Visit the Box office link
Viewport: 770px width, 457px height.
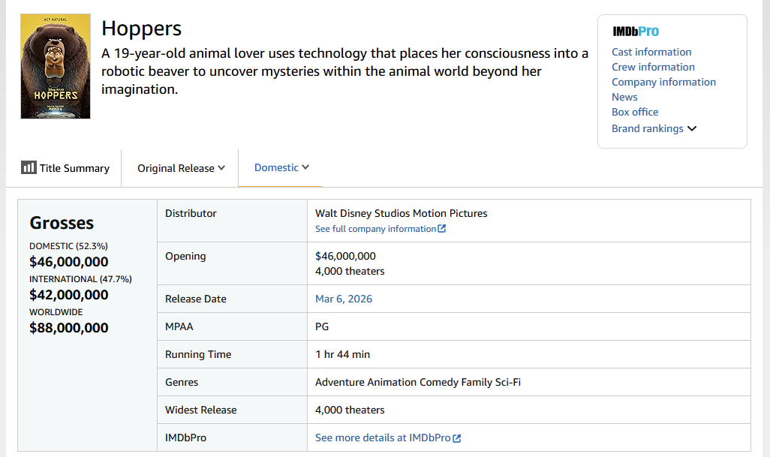pos(635,112)
